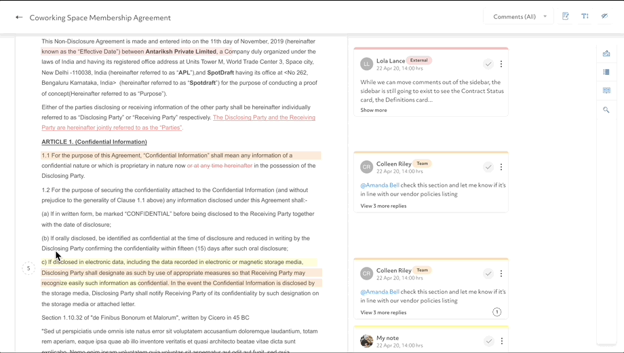Open the signature icon in right sidebar
Screen dimensions: 624x353
[606, 54]
